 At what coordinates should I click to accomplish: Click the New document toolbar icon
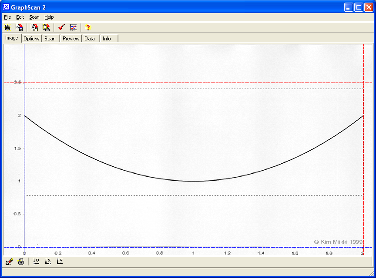tap(7, 27)
